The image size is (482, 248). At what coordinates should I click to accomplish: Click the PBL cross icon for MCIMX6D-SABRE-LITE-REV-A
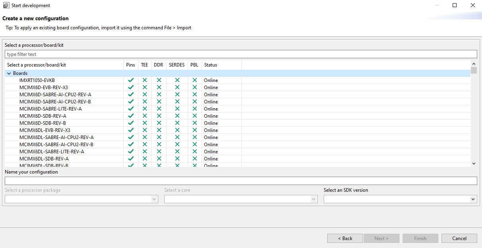point(195,109)
